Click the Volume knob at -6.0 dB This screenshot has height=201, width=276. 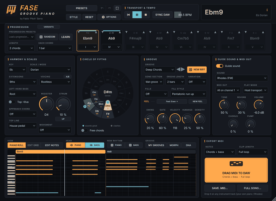tap(259, 105)
